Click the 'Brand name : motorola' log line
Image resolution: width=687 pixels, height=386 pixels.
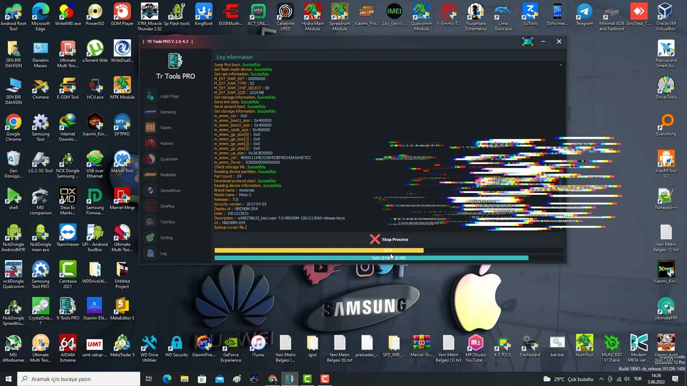coord(234,190)
